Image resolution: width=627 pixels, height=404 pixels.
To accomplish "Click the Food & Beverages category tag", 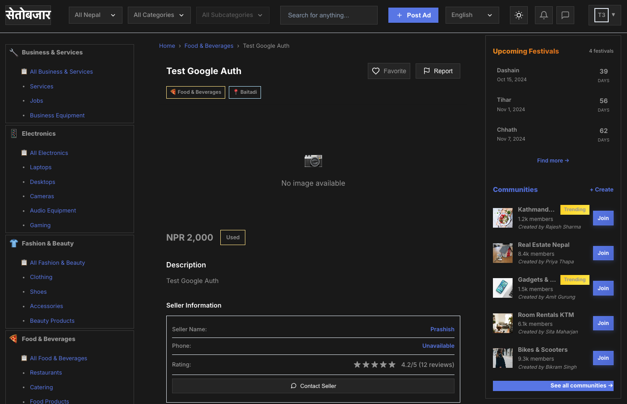I will 196,92.
